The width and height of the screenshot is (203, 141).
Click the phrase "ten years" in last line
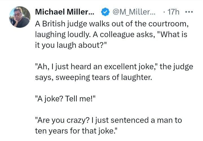coord(52,131)
